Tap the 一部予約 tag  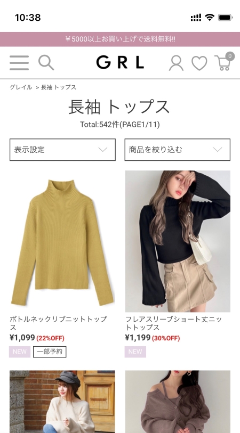(x=50, y=352)
